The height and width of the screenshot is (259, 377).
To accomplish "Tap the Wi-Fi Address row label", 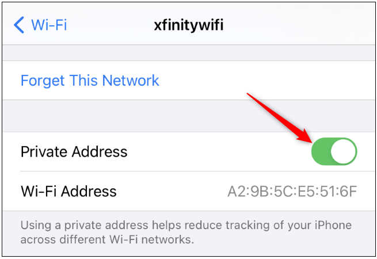I will click(68, 192).
